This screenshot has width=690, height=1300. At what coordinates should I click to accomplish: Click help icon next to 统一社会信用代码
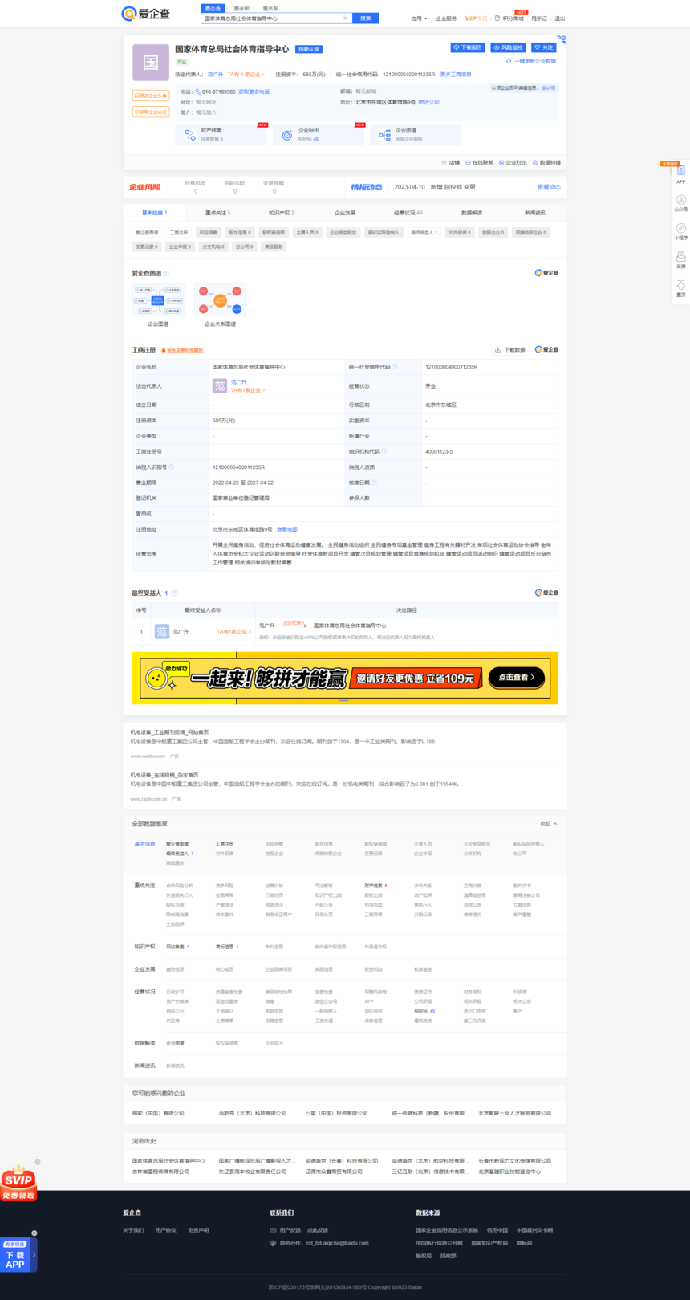(x=395, y=367)
